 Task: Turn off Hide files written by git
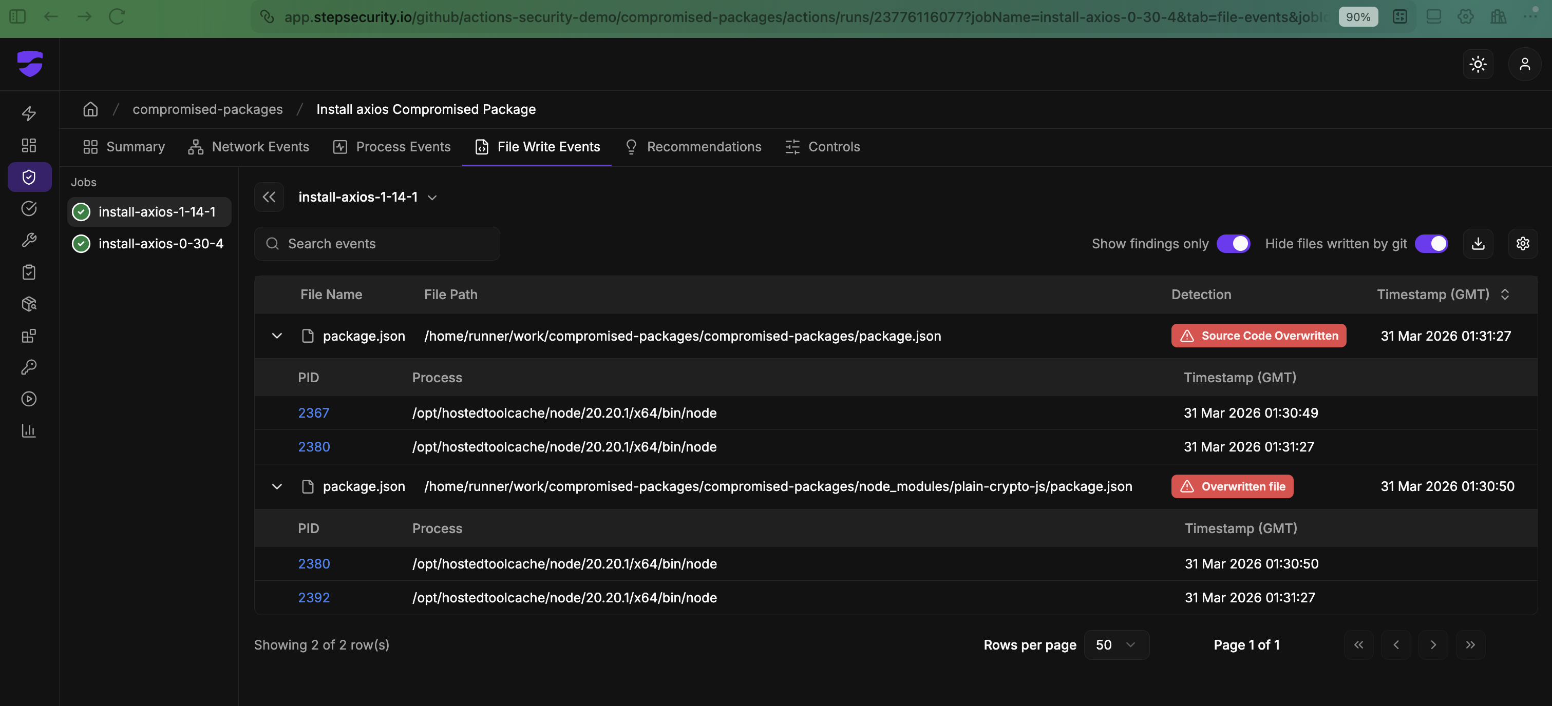click(x=1431, y=244)
